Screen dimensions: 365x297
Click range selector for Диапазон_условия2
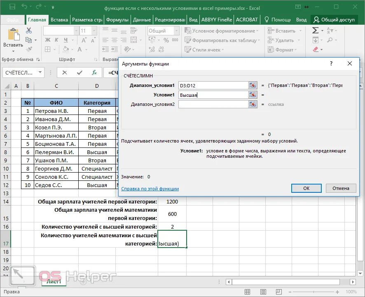tap(253, 104)
